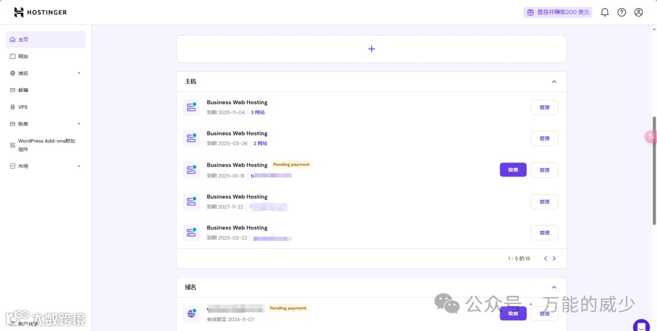This screenshot has width=657, height=331.
Task: Click 管理 for hosting expiring 2025-02-22
Action: pyautogui.click(x=544, y=232)
